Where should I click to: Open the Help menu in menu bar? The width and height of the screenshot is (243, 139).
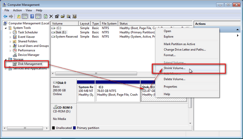point(39,10)
